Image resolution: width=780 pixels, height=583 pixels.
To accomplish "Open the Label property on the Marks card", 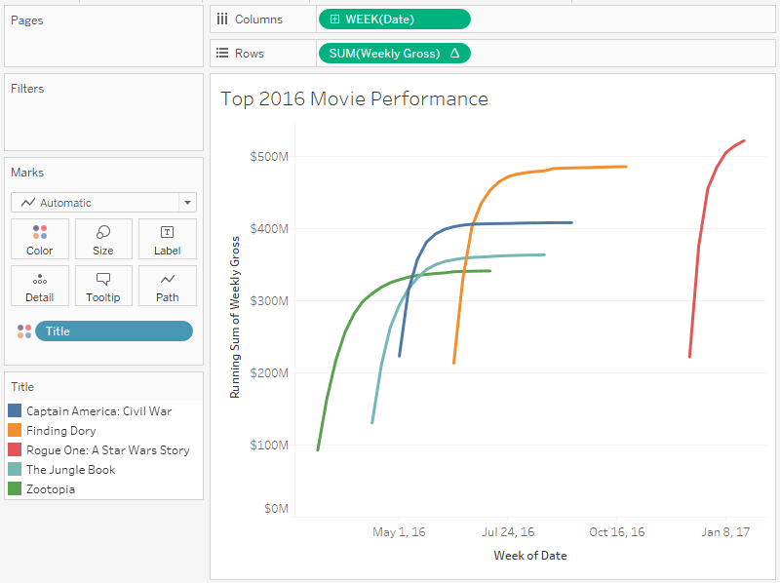I will tap(167, 238).
